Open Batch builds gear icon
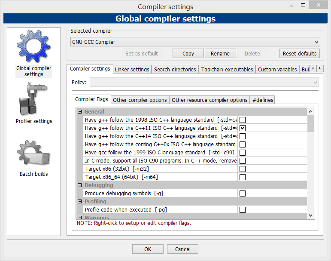331x261 pixels. coord(33,153)
